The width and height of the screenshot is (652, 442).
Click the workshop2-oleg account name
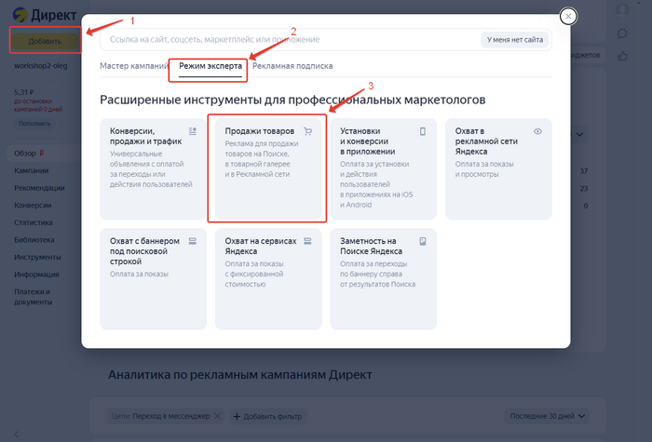pos(41,66)
